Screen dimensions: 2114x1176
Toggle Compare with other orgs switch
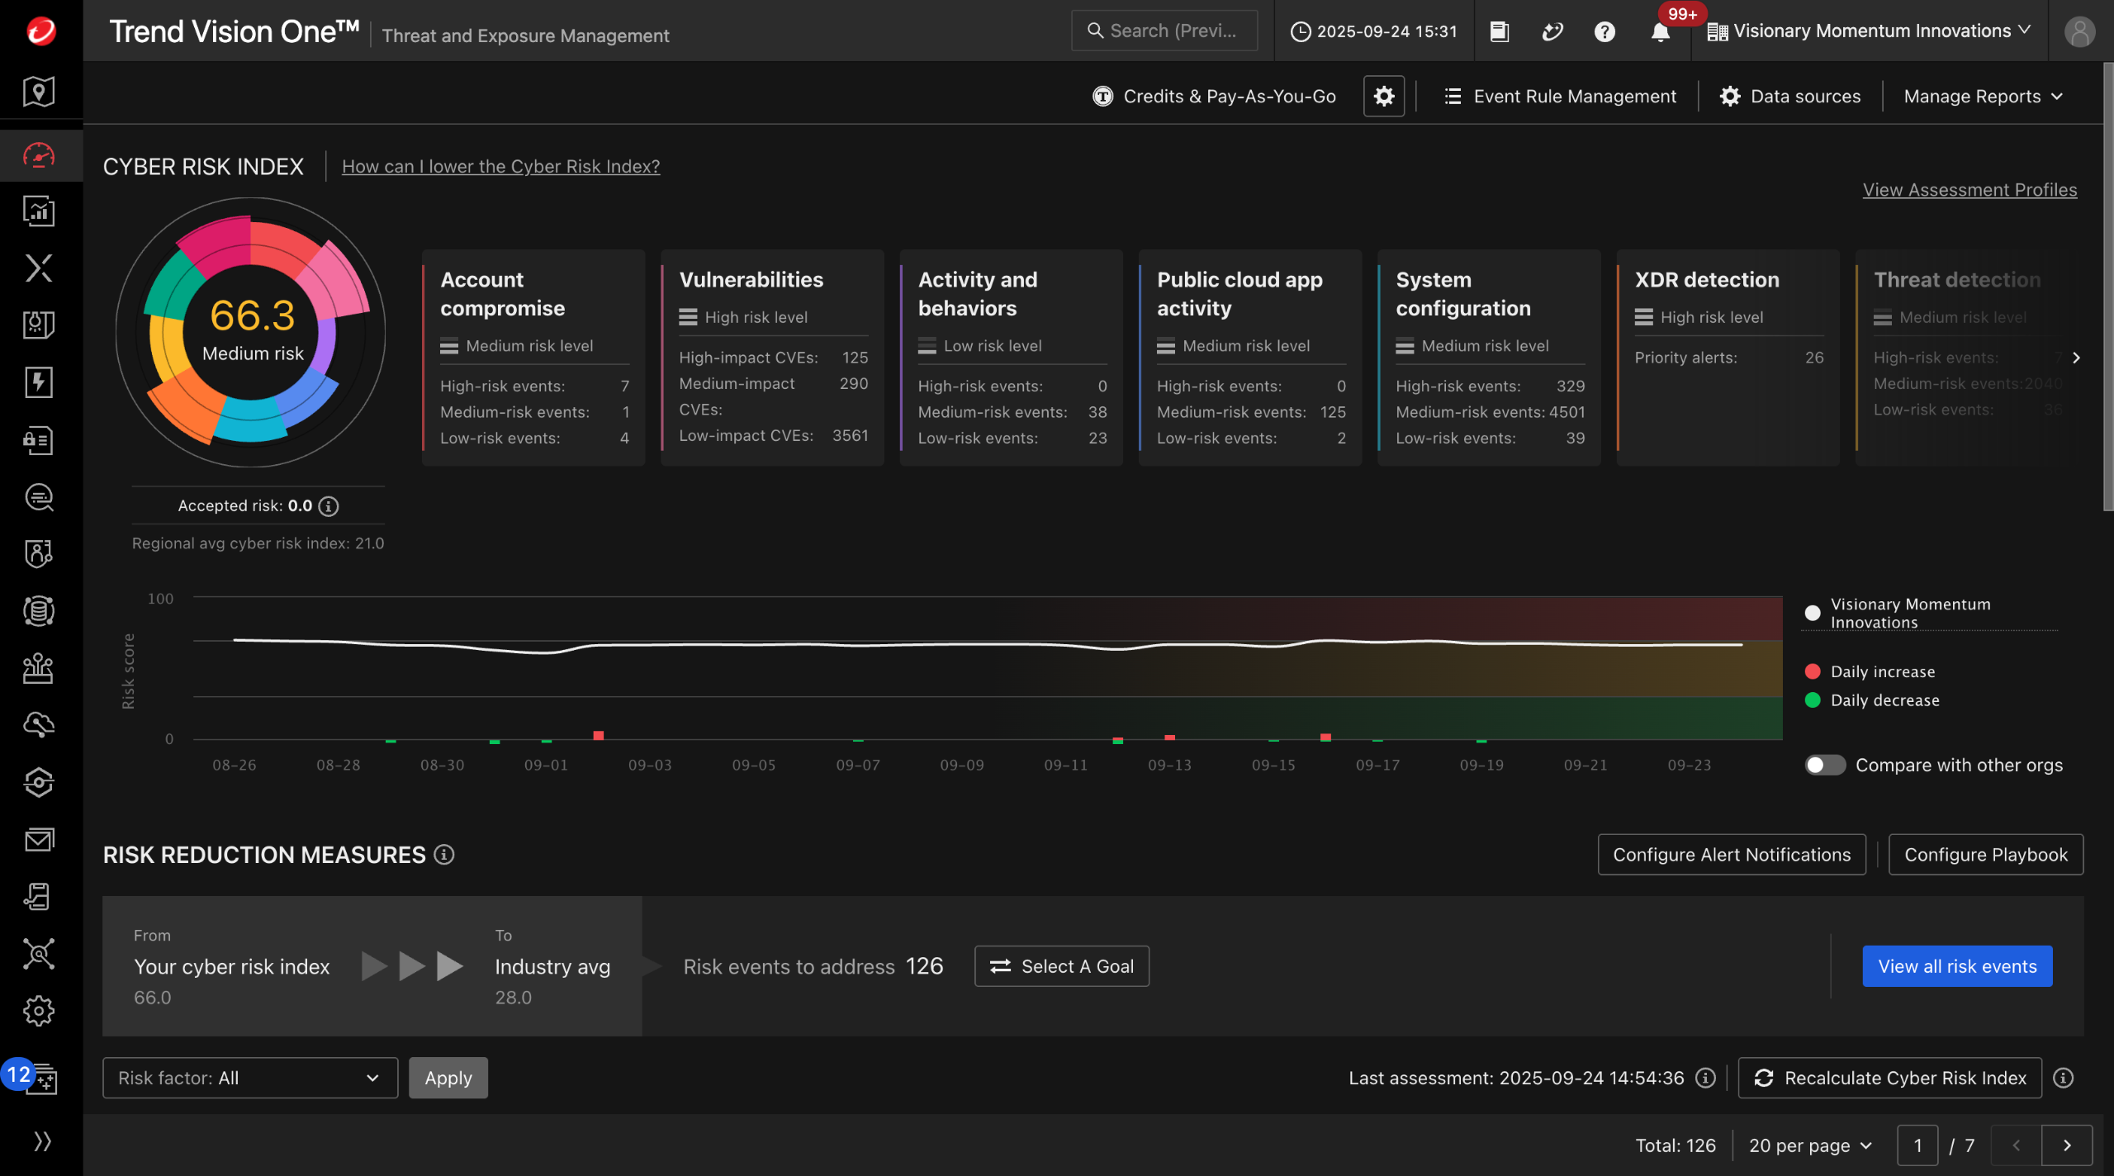[1824, 766]
